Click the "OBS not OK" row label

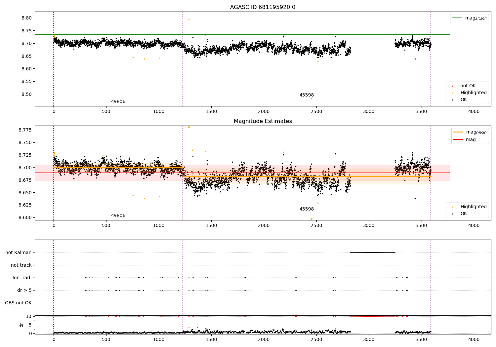[x=18, y=303]
